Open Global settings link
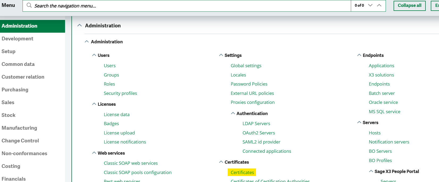The image size is (439, 182). (246, 66)
